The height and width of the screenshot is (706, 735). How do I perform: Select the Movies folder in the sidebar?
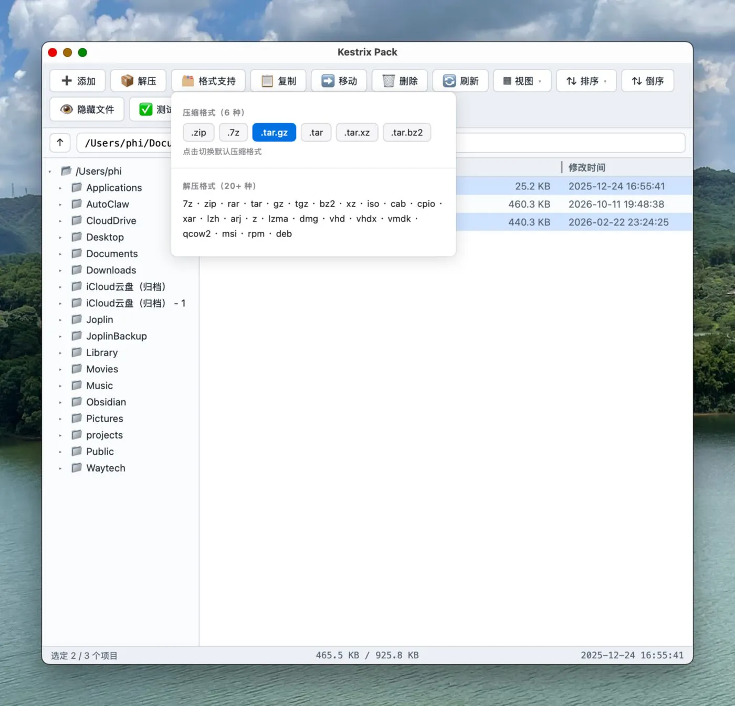coord(102,369)
